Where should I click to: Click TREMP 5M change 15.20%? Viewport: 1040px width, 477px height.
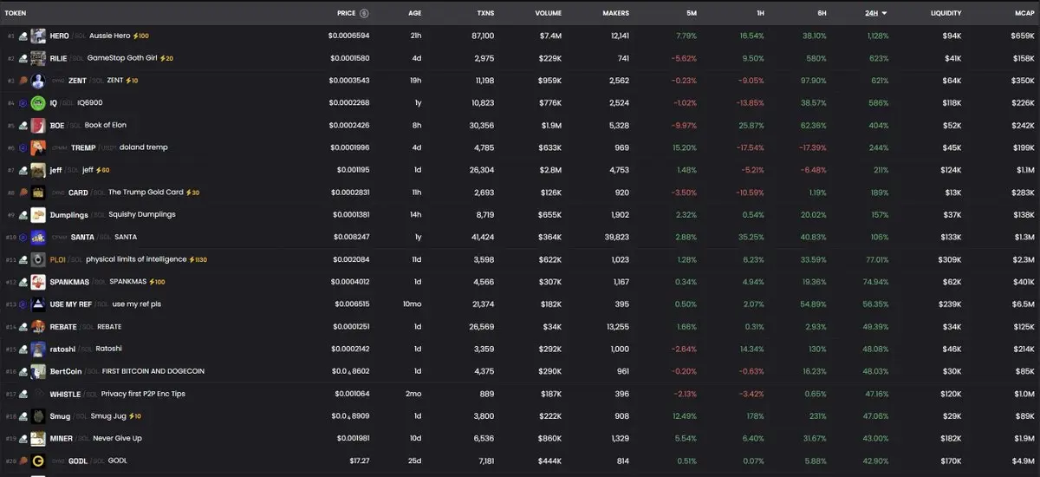[685, 147]
